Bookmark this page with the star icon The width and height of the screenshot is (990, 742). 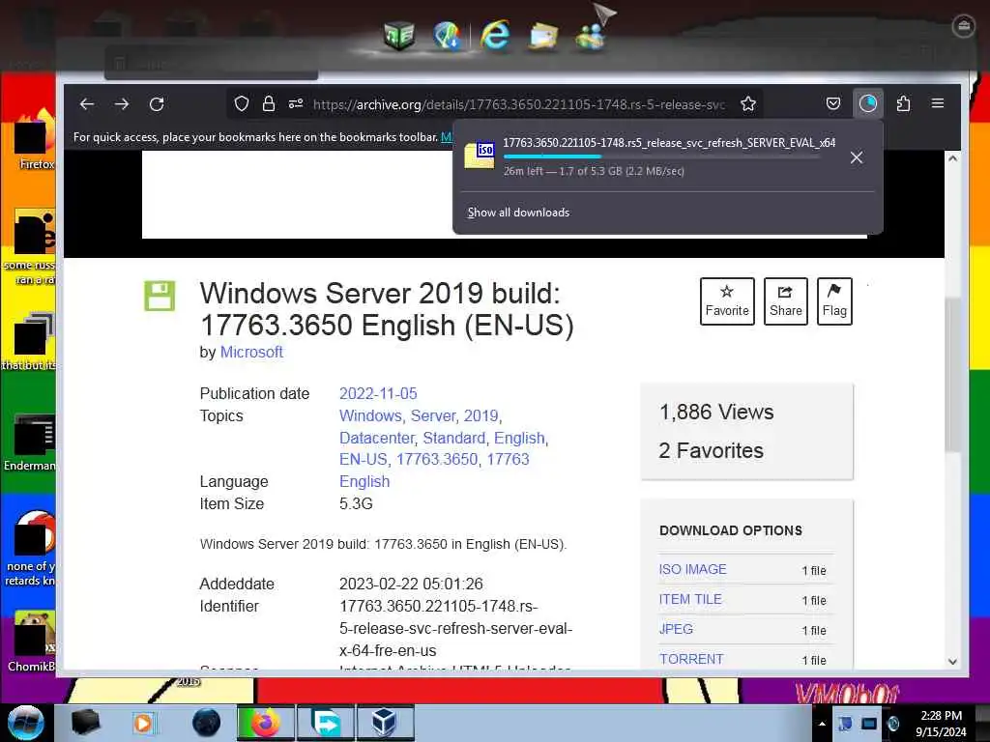[x=748, y=104]
